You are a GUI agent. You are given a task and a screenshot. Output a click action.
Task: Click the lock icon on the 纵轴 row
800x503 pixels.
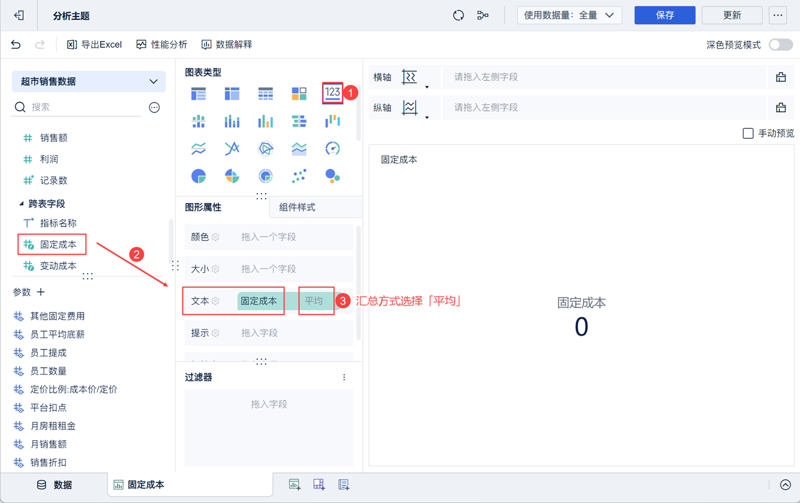tap(781, 108)
